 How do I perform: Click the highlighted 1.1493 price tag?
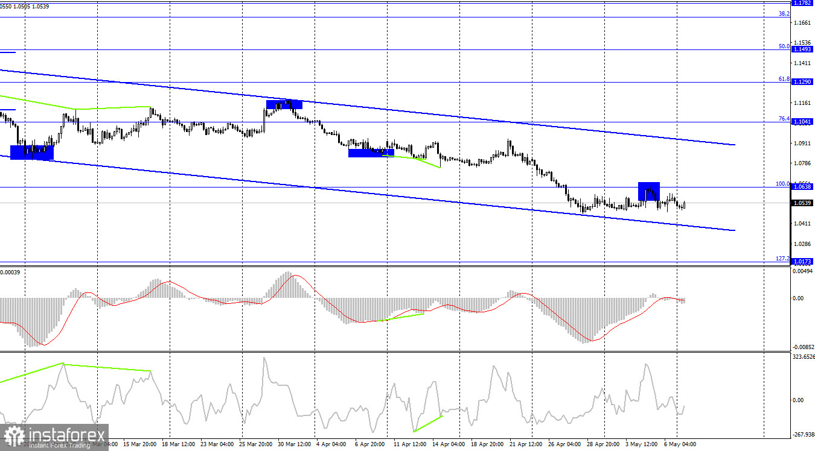click(x=802, y=49)
